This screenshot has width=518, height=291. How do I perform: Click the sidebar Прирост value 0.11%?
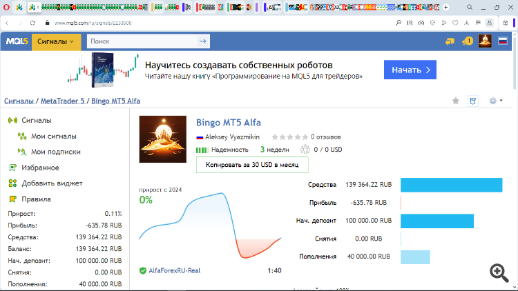pyautogui.click(x=113, y=214)
